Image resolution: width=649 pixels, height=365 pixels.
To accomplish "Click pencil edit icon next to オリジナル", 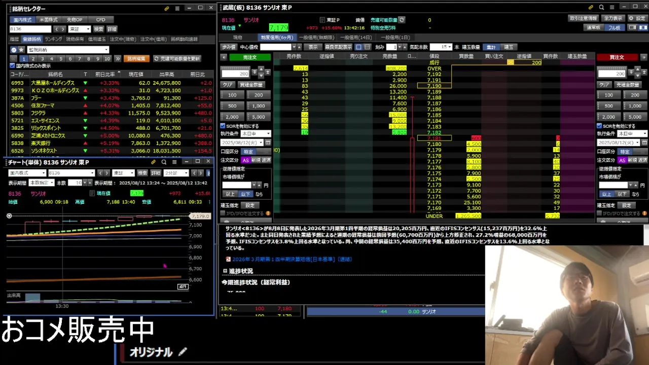I will [183, 351].
